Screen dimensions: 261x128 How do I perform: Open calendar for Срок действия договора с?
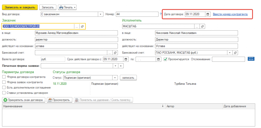click(126, 59)
